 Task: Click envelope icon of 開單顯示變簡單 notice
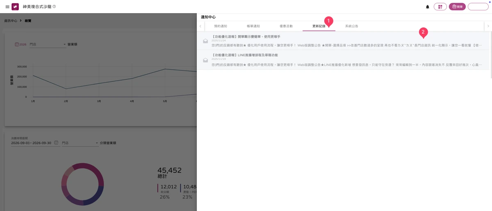(x=205, y=41)
